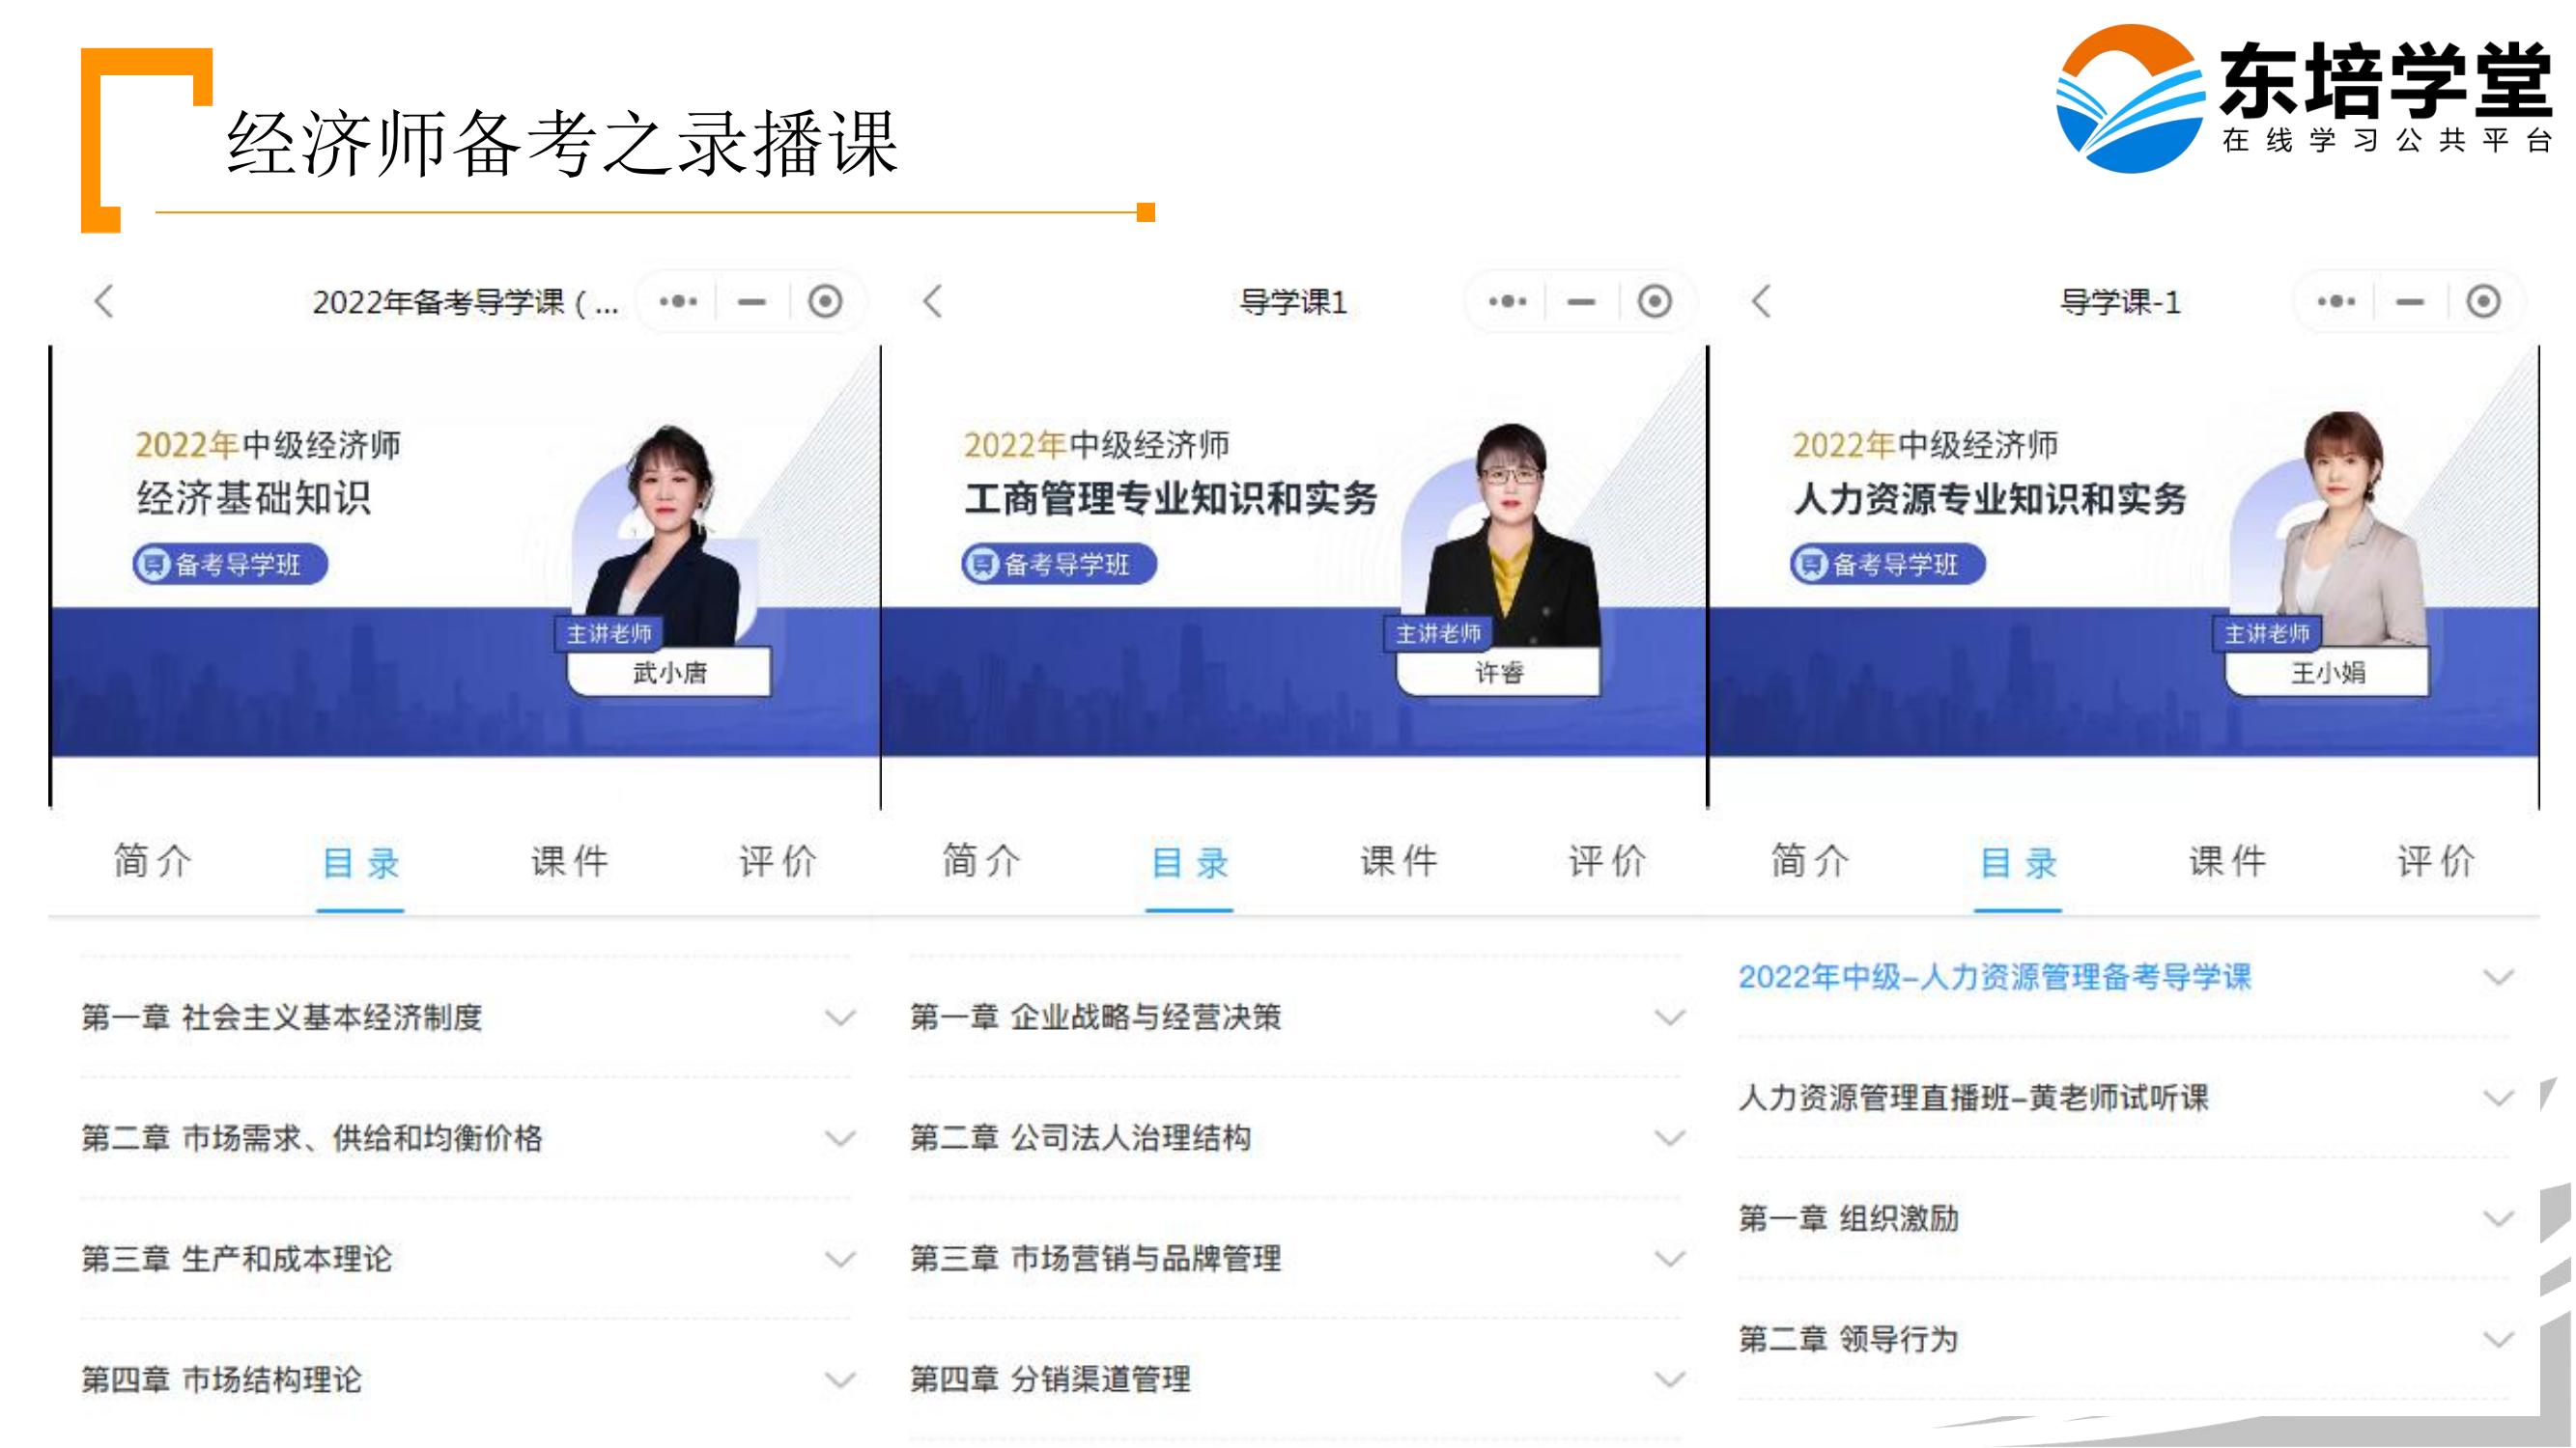Open 课件 tab in 工商管理 course
Viewport: 2576px width, 1448px height.
[x=1398, y=861]
